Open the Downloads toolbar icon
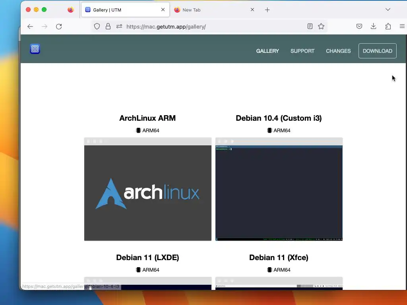This screenshot has width=407, height=305. 374,26
